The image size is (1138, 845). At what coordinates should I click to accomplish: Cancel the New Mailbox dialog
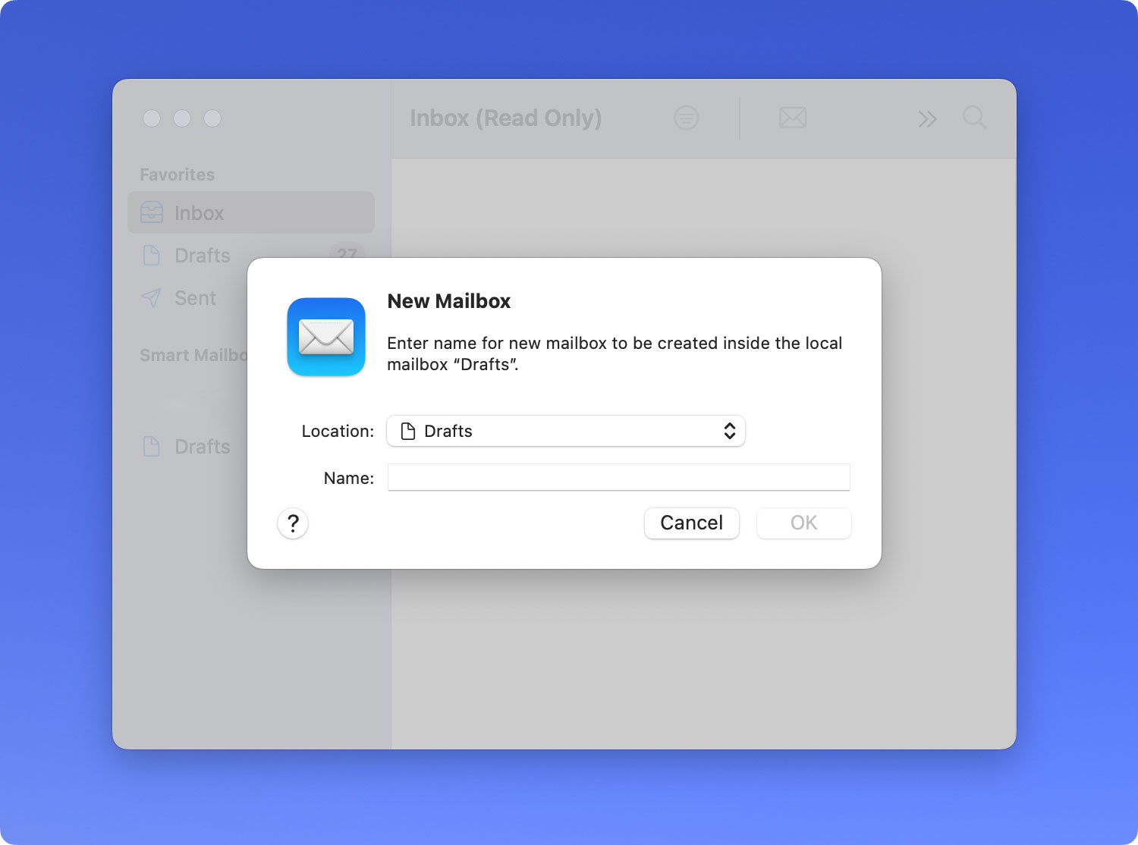(x=692, y=523)
